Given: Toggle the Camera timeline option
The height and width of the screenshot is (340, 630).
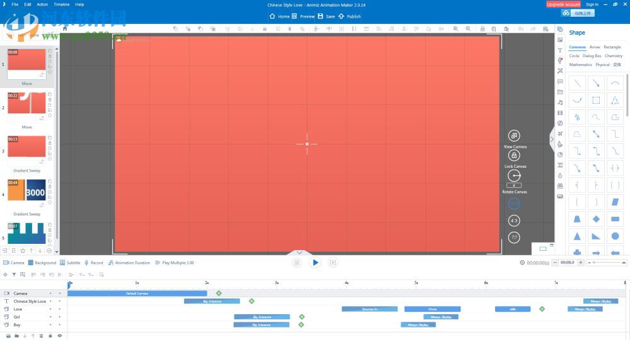Looking at the screenshot, I should point(14,263).
